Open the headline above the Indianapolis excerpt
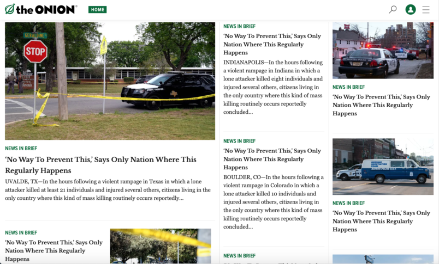Screen dimensions: 439x264 tap(272, 44)
